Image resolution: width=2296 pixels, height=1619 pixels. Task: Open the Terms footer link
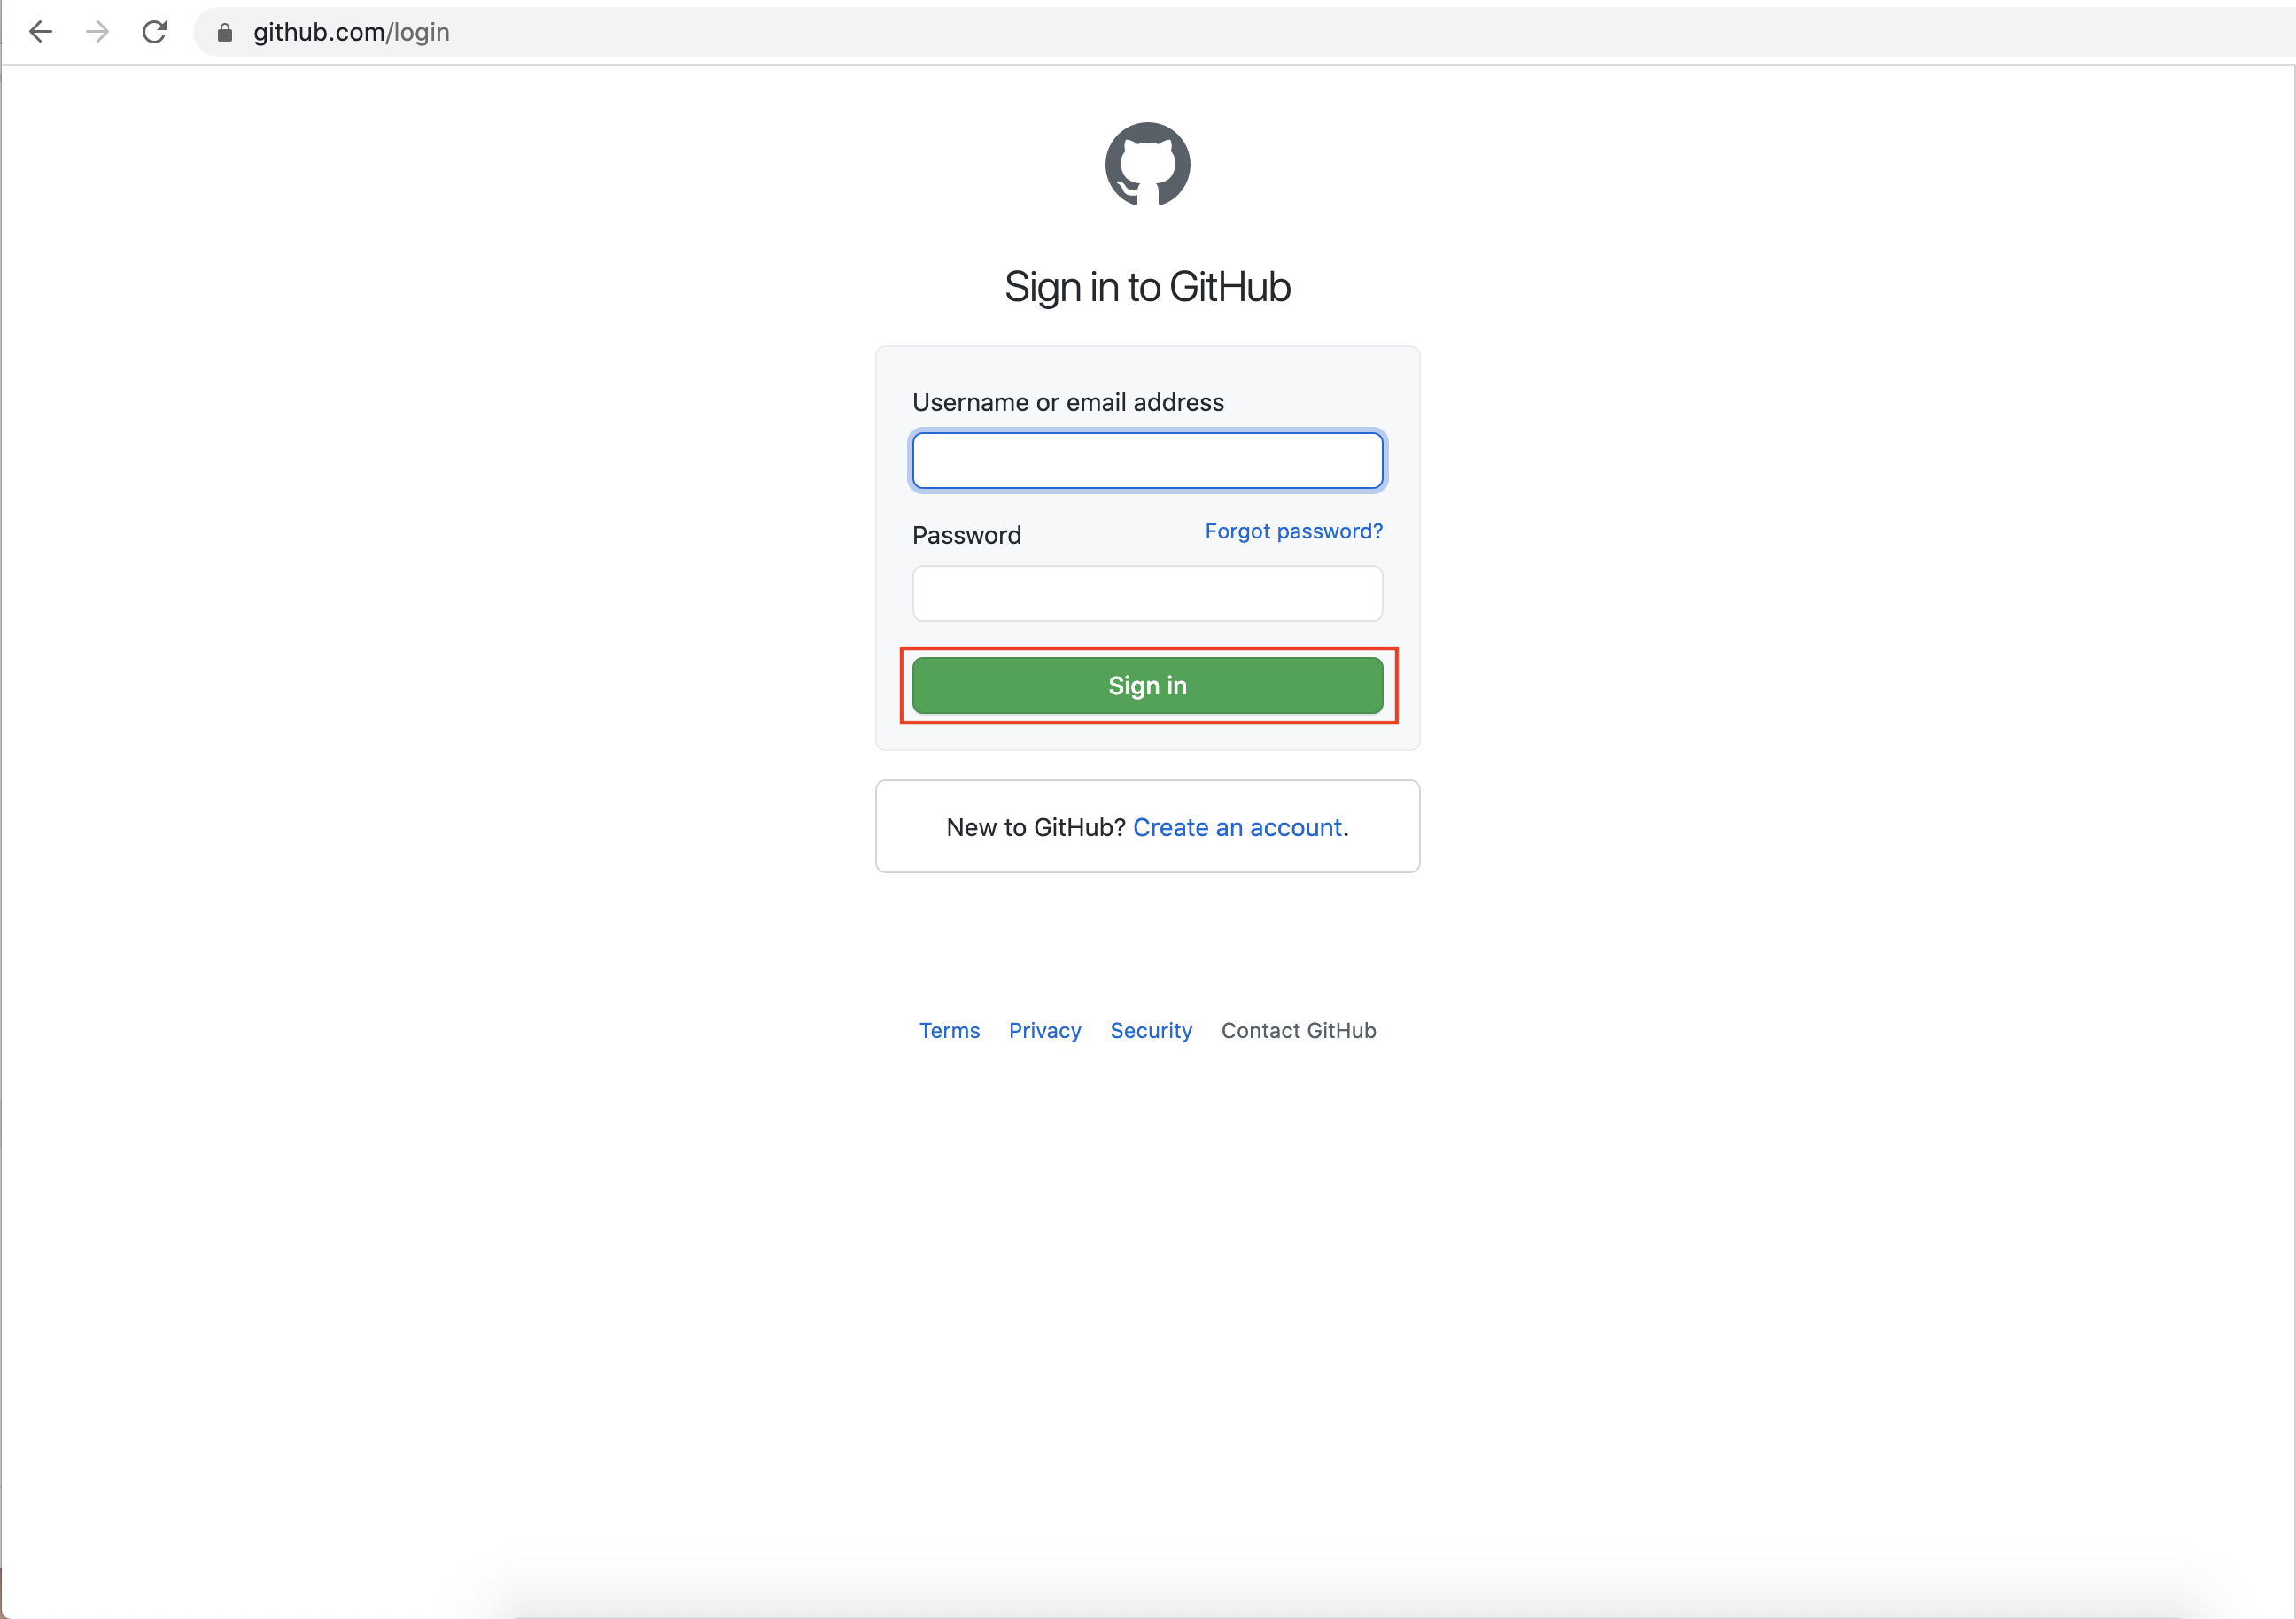click(949, 1030)
